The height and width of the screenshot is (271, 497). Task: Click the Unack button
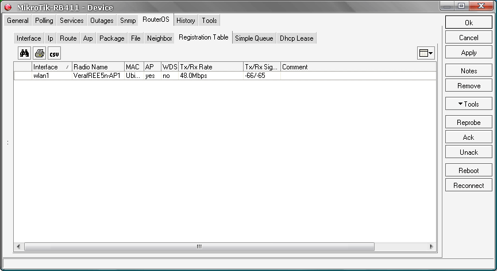(468, 152)
